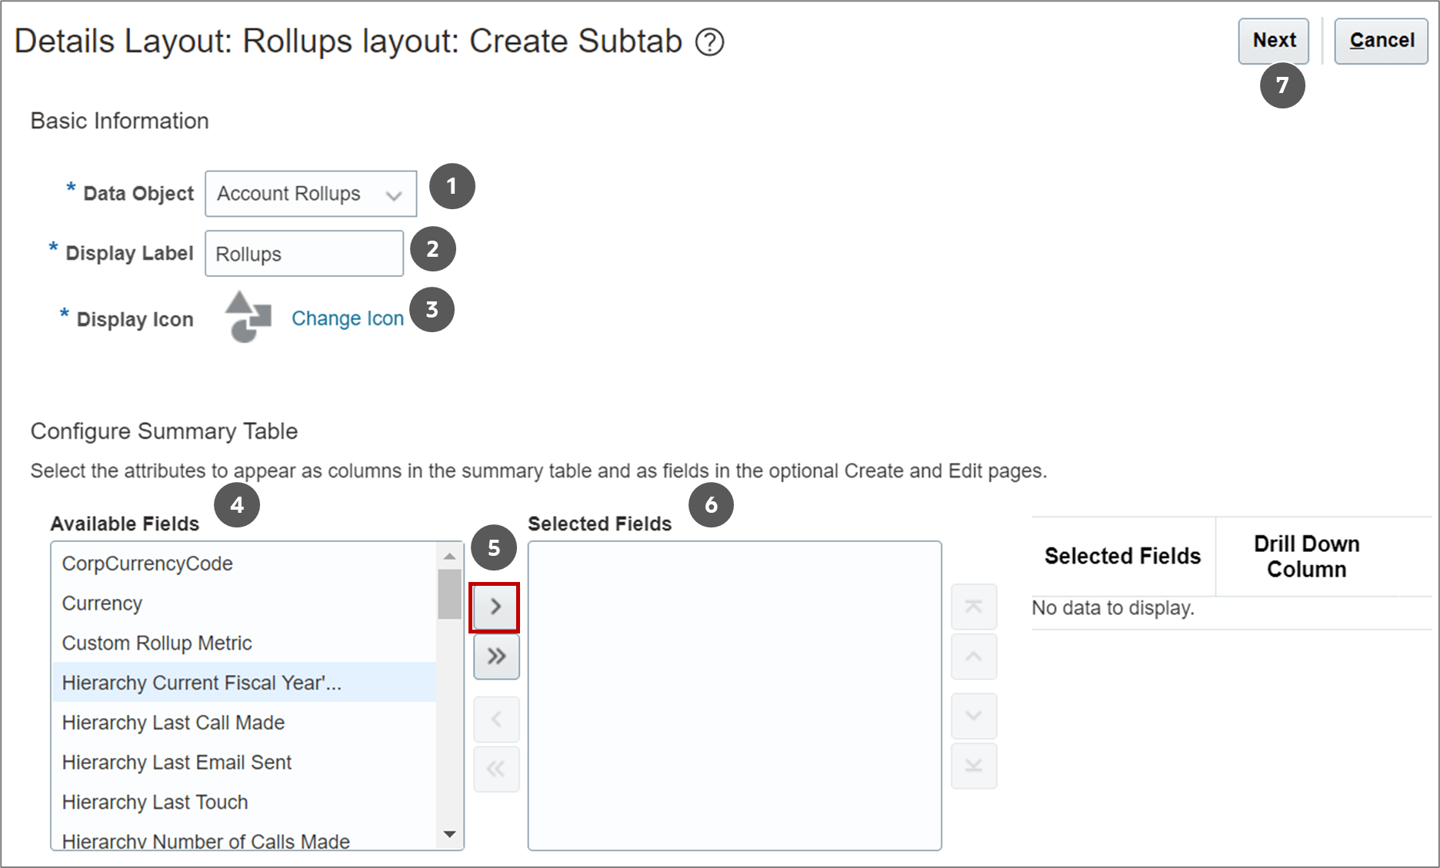Click move to top reorder button

coord(973,607)
